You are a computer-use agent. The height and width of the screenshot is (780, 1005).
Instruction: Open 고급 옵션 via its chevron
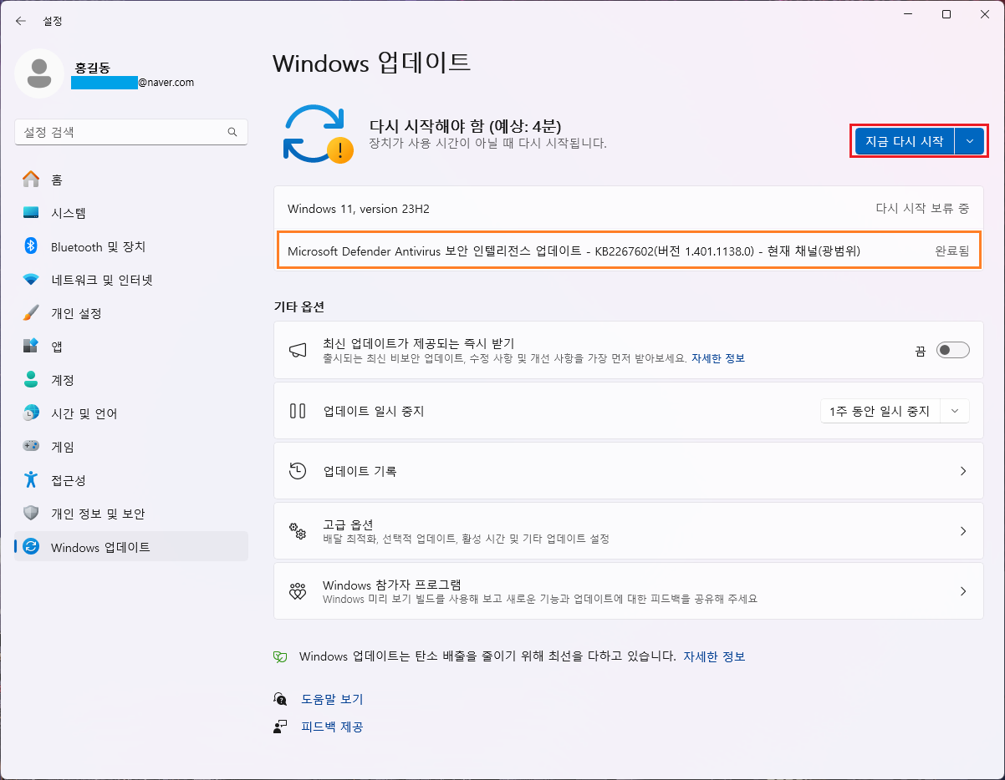[963, 531]
